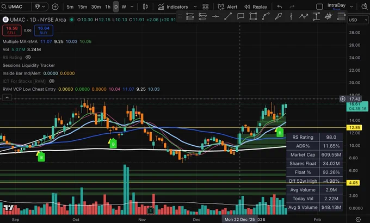Open the favorites toolbar menu lines icon
Viewport: 370px width, 223px height.
coord(341,16)
